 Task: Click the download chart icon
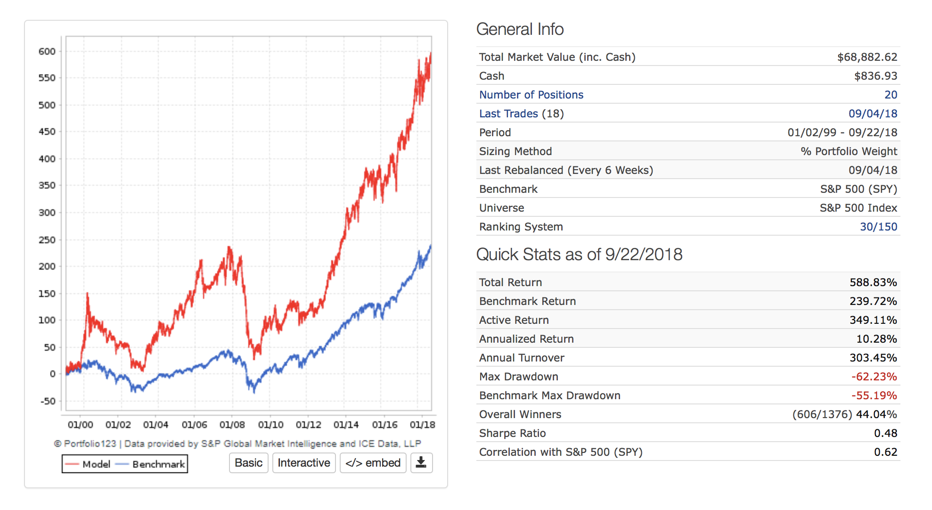coord(421,463)
